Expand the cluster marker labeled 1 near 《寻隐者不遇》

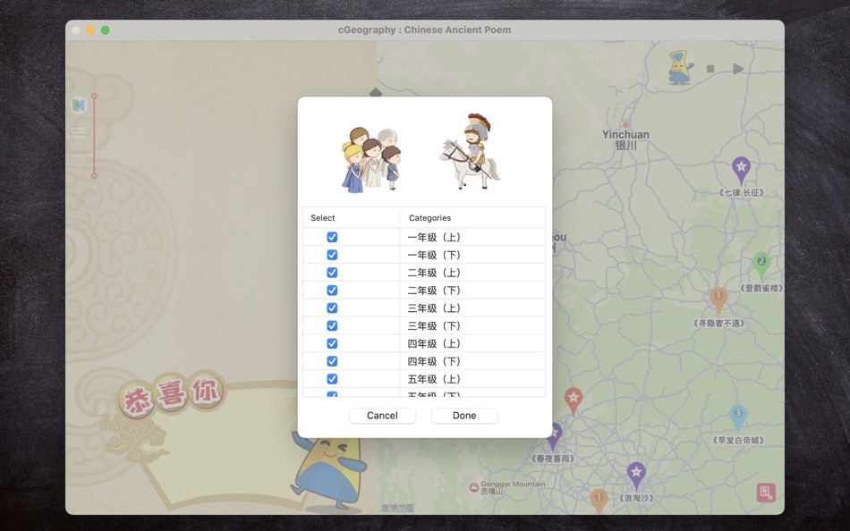[718, 295]
